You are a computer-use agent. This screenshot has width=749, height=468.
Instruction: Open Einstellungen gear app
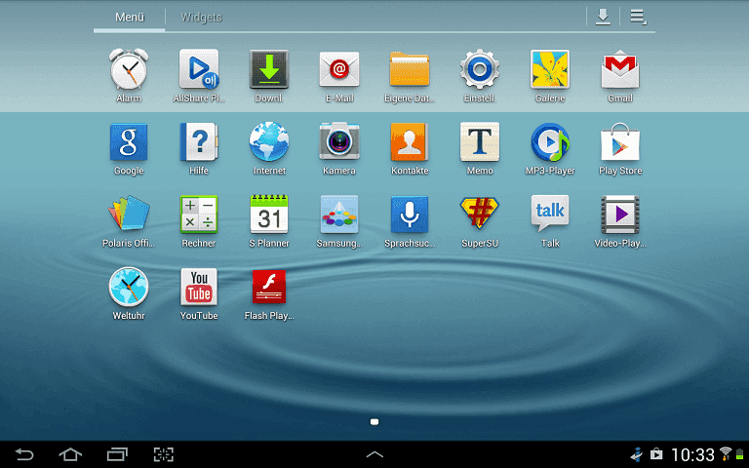480,70
